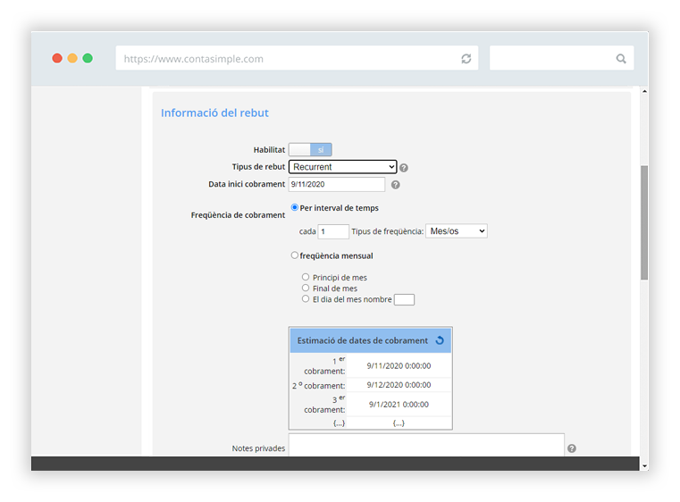Click the 9/1/2021 0:00:00 third payment date

399,405
